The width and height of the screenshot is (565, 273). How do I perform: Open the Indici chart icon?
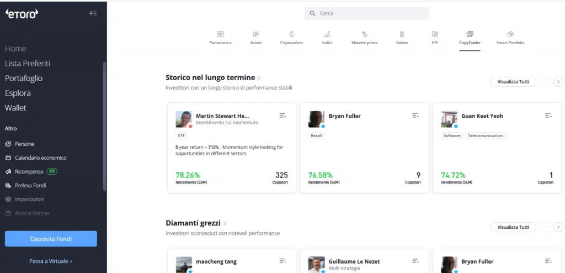pos(327,34)
